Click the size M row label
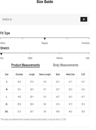The width and height of the screenshot is (96, 130). 7,89
